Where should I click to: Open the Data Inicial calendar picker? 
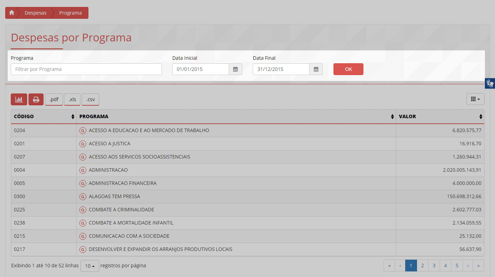[235, 69]
